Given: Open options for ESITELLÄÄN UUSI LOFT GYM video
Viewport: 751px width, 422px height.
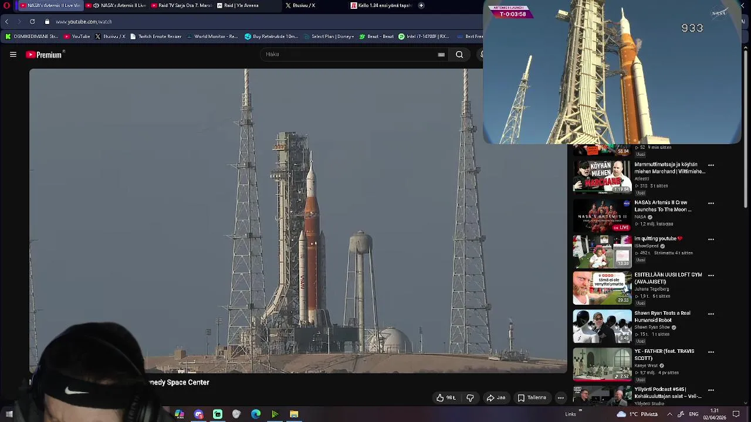Looking at the screenshot, I should click(711, 275).
